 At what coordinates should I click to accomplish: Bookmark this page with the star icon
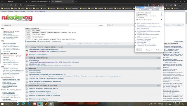[148, 5]
